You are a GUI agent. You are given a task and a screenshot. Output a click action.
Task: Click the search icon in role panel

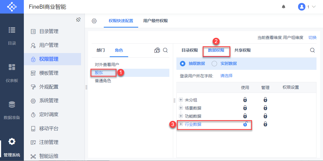coord(165,50)
